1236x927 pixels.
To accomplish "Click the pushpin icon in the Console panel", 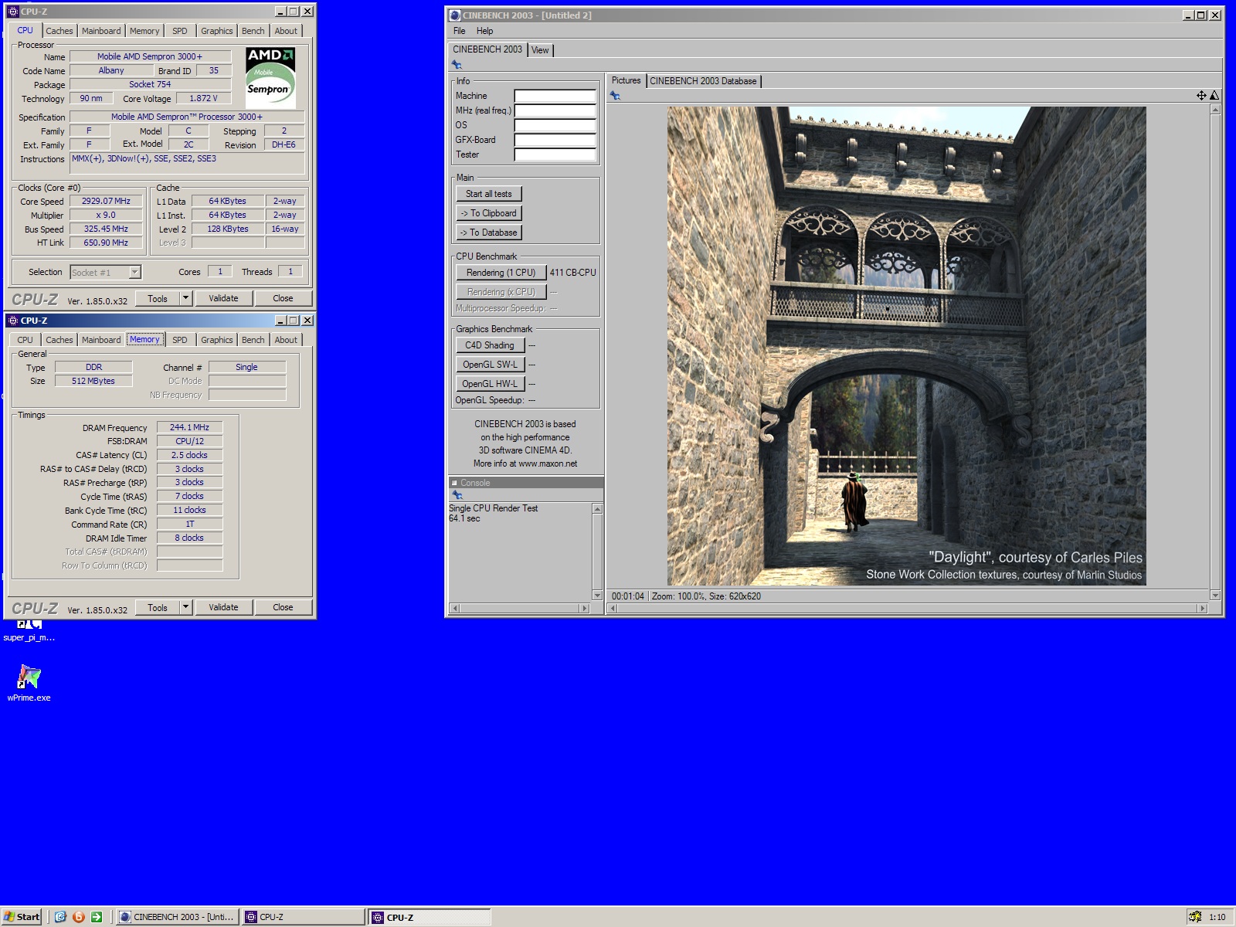I will pos(457,494).
